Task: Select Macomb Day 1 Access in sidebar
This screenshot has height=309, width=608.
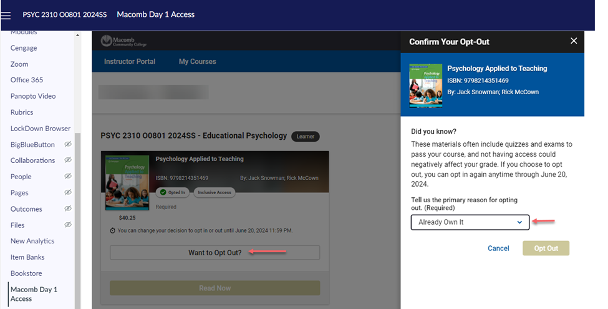Action: [34, 294]
